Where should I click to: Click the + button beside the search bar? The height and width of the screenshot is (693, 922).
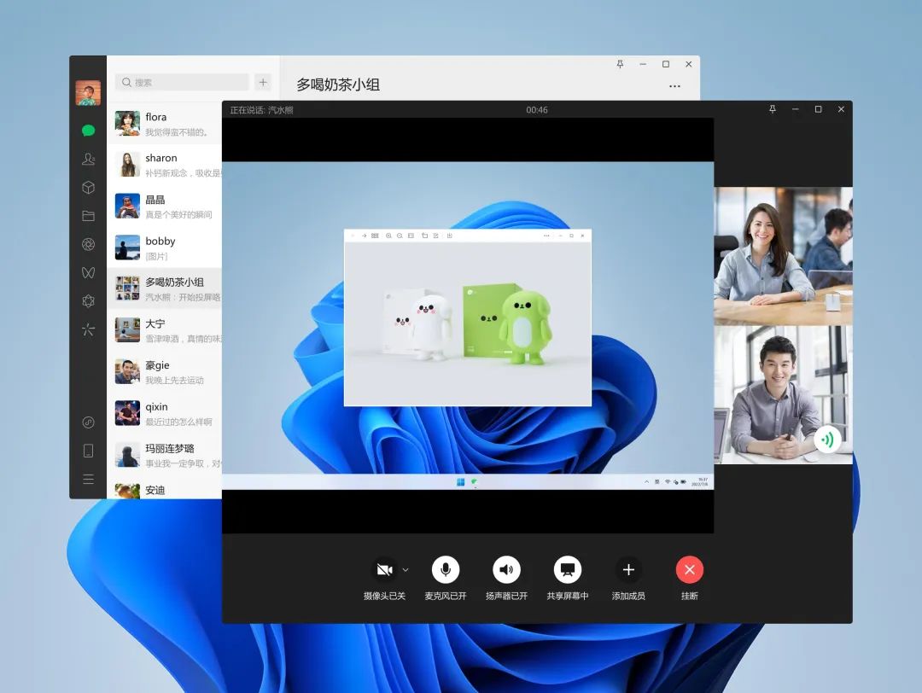point(263,82)
